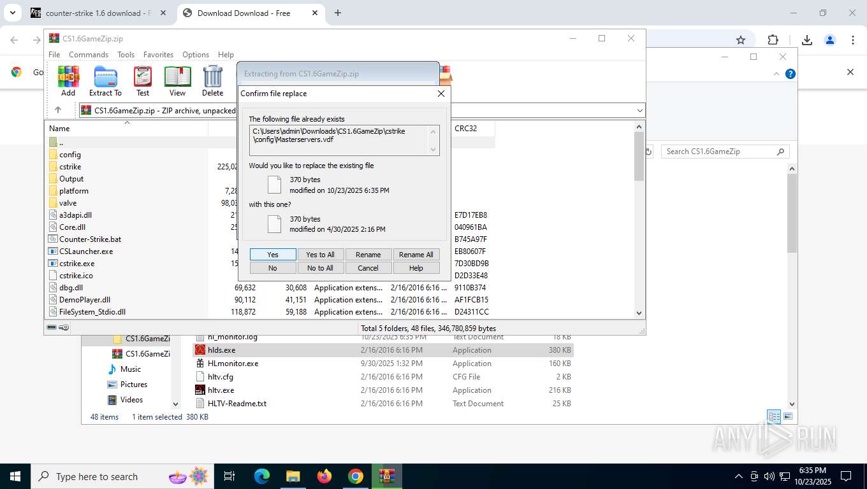The width and height of the screenshot is (867, 489).
Task: Open WinRAR Favorites menu
Action: click(x=158, y=55)
